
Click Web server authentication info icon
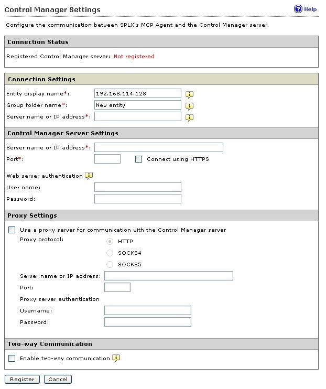coord(89,176)
